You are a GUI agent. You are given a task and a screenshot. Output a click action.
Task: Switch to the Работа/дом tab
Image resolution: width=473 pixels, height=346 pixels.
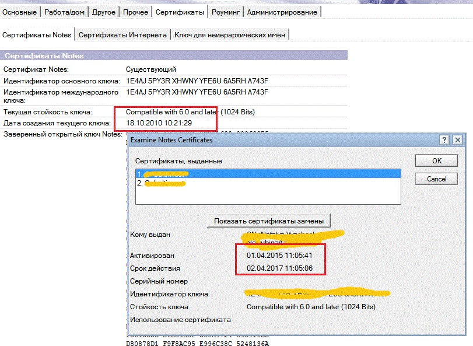pos(64,12)
